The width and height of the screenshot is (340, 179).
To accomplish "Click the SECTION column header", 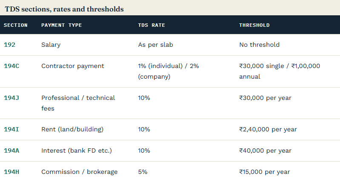I will tap(16, 25).
